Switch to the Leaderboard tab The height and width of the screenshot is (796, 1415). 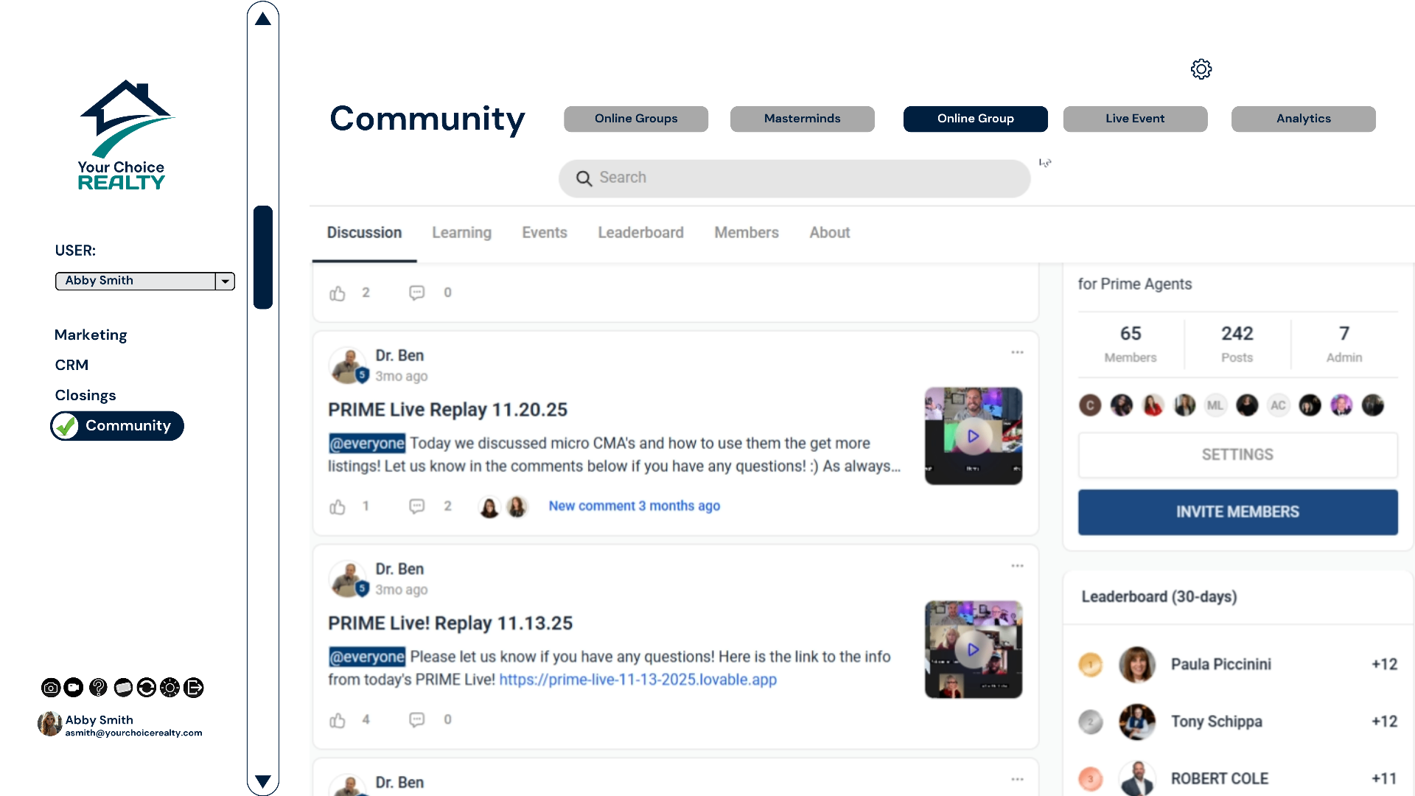(640, 233)
